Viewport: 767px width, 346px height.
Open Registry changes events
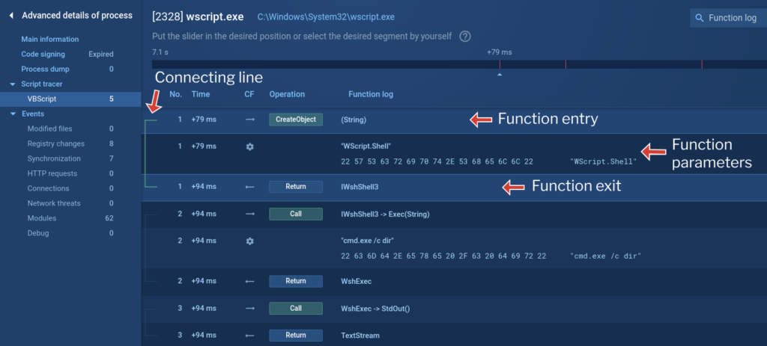55,143
